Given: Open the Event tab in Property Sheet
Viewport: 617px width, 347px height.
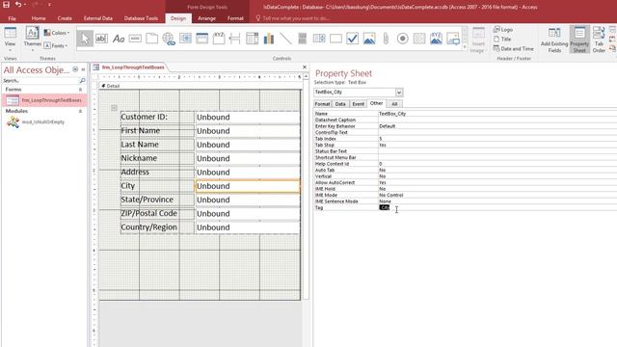Looking at the screenshot, I should tap(358, 104).
